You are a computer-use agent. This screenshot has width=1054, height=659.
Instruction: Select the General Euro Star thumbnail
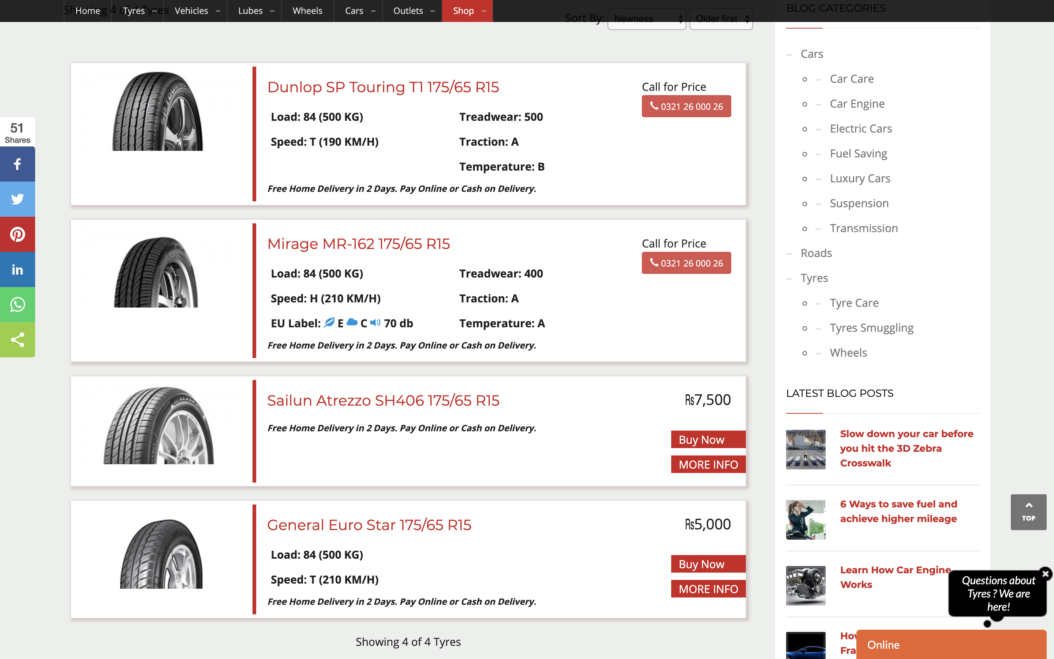click(161, 553)
